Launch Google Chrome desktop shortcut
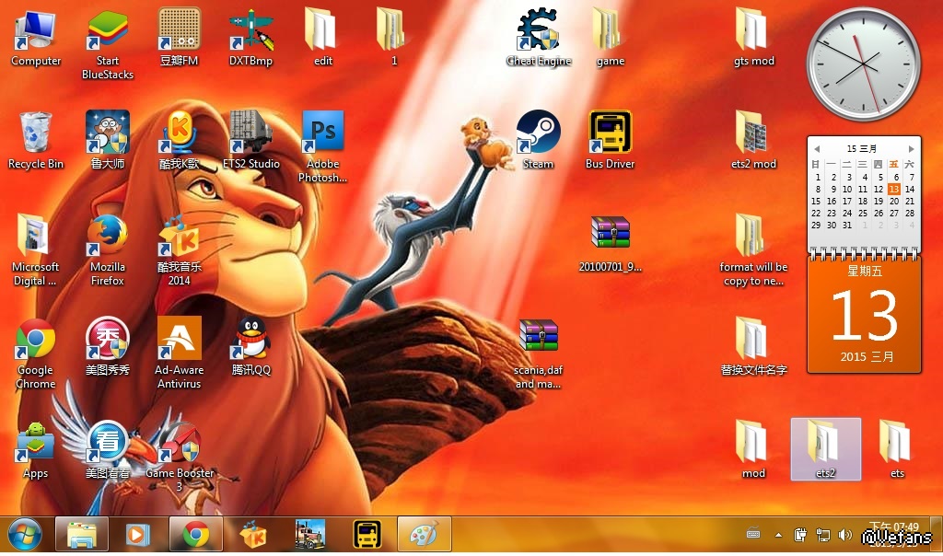943x556 pixels. 36,353
